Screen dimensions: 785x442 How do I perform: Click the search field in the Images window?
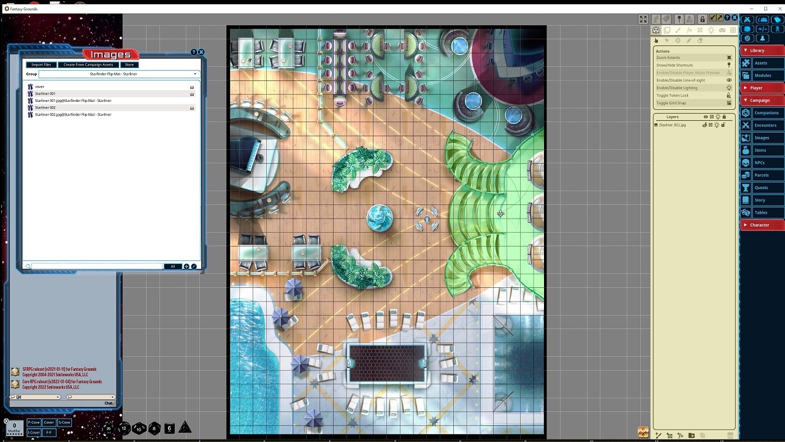[98, 266]
